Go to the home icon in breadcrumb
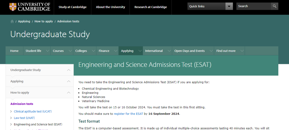 (x=12, y=22)
